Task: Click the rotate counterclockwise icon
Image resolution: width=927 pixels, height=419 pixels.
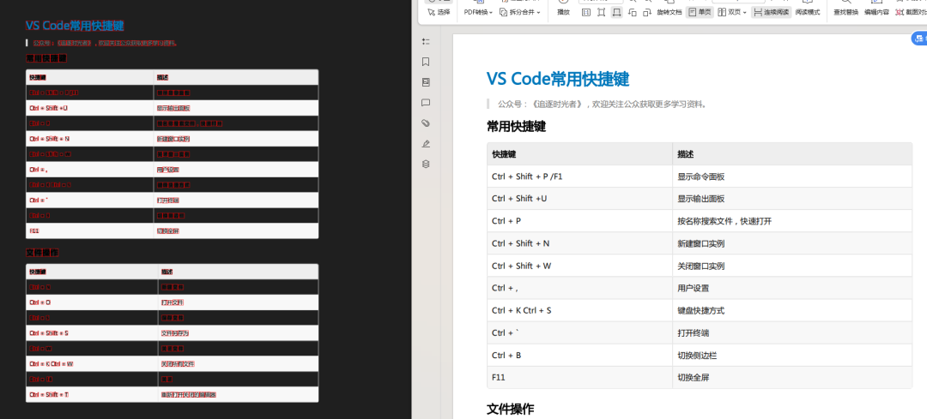Action: point(633,12)
